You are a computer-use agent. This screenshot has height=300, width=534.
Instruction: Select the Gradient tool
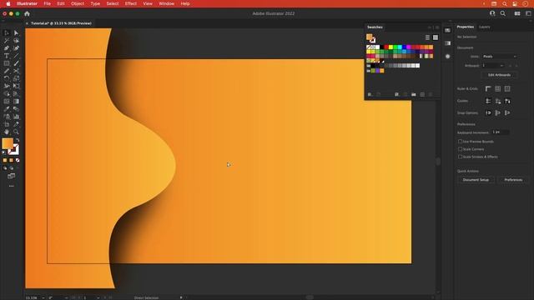(16, 102)
